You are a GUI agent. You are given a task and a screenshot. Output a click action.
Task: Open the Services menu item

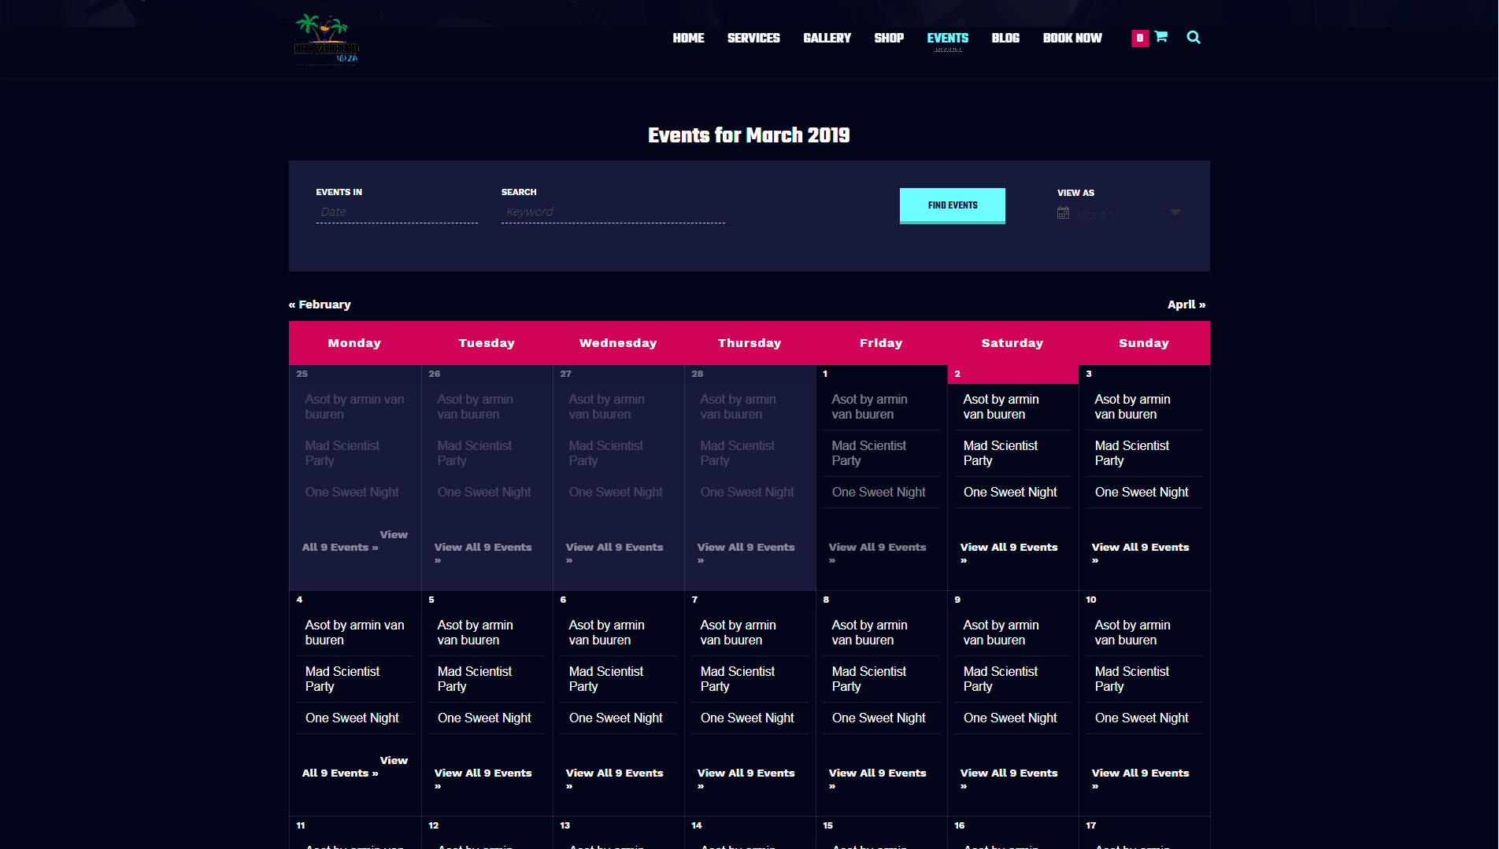[753, 38]
